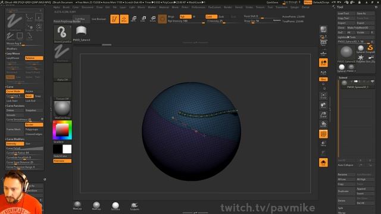Select the white main color swatch
The height and width of the screenshot is (214, 381).
tap(67, 149)
